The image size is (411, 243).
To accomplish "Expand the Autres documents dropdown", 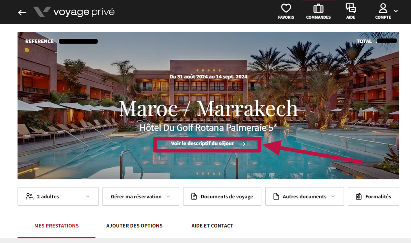I will click(305, 196).
